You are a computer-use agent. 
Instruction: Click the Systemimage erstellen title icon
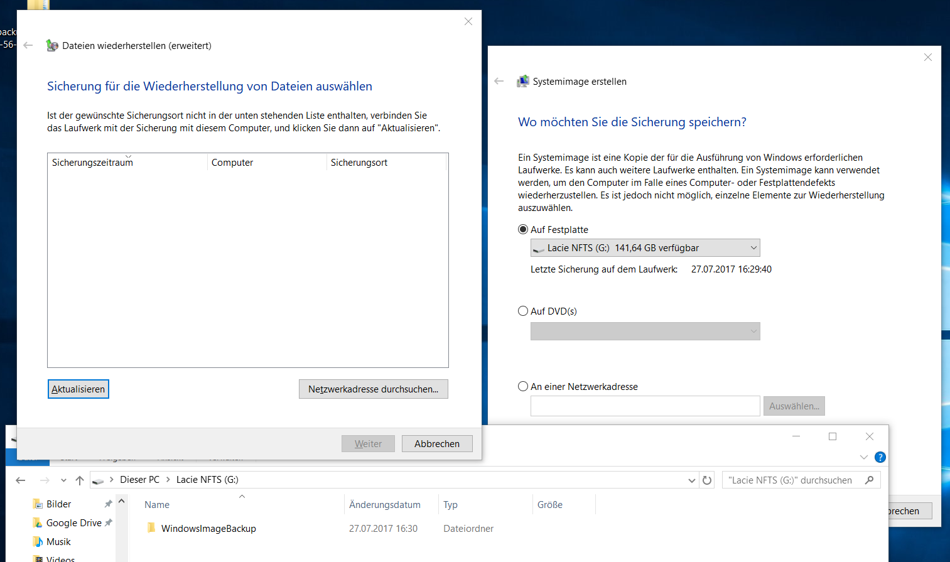[523, 81]
